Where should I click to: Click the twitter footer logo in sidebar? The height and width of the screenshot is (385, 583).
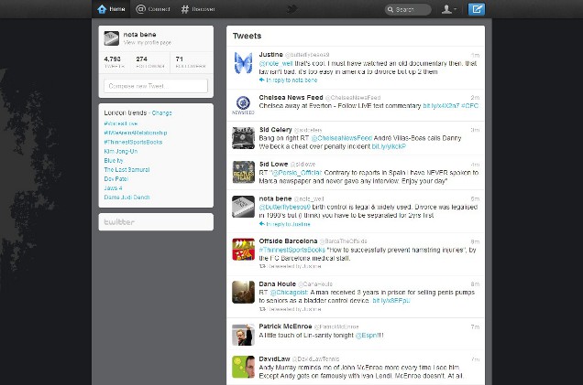(x=119, y=222)
